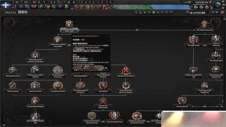Decrease game speed with minus button
This screenshot has width=226, height=127.
(190, 2)
